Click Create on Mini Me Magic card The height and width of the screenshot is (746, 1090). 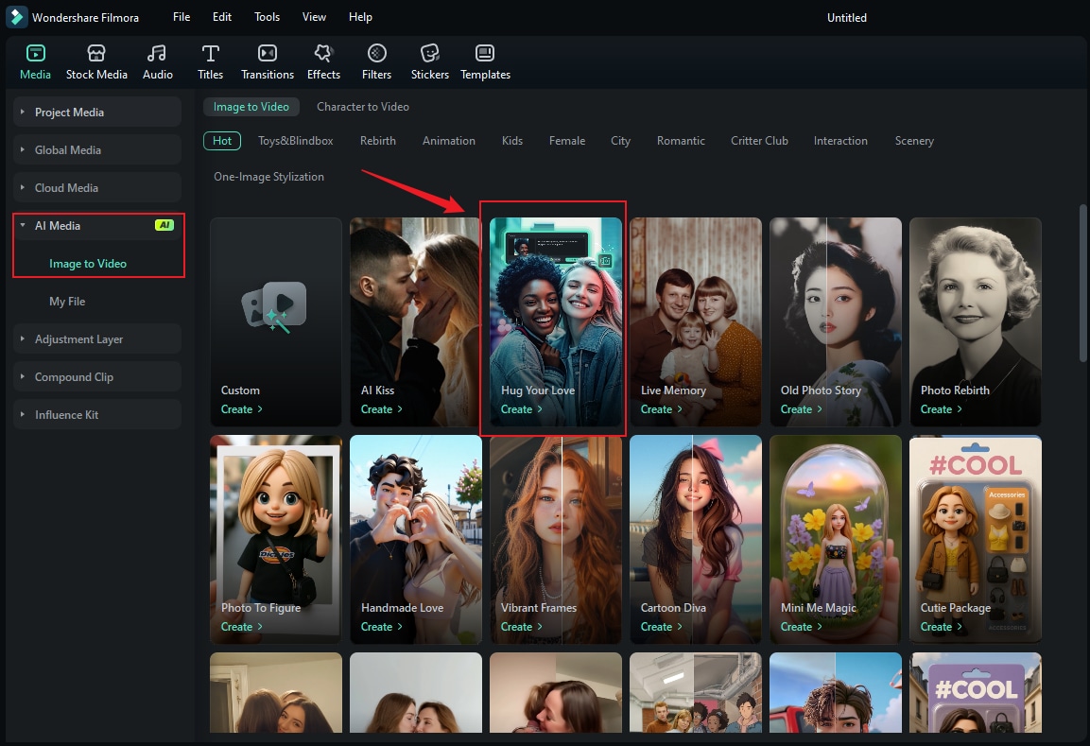pyautogui.click(x=801, y=627)
